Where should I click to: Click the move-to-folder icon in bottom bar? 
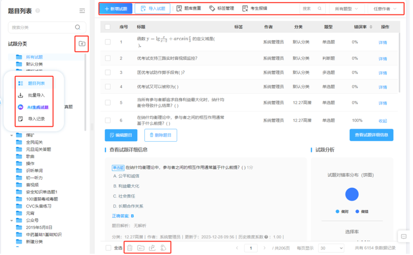[141, 248]
